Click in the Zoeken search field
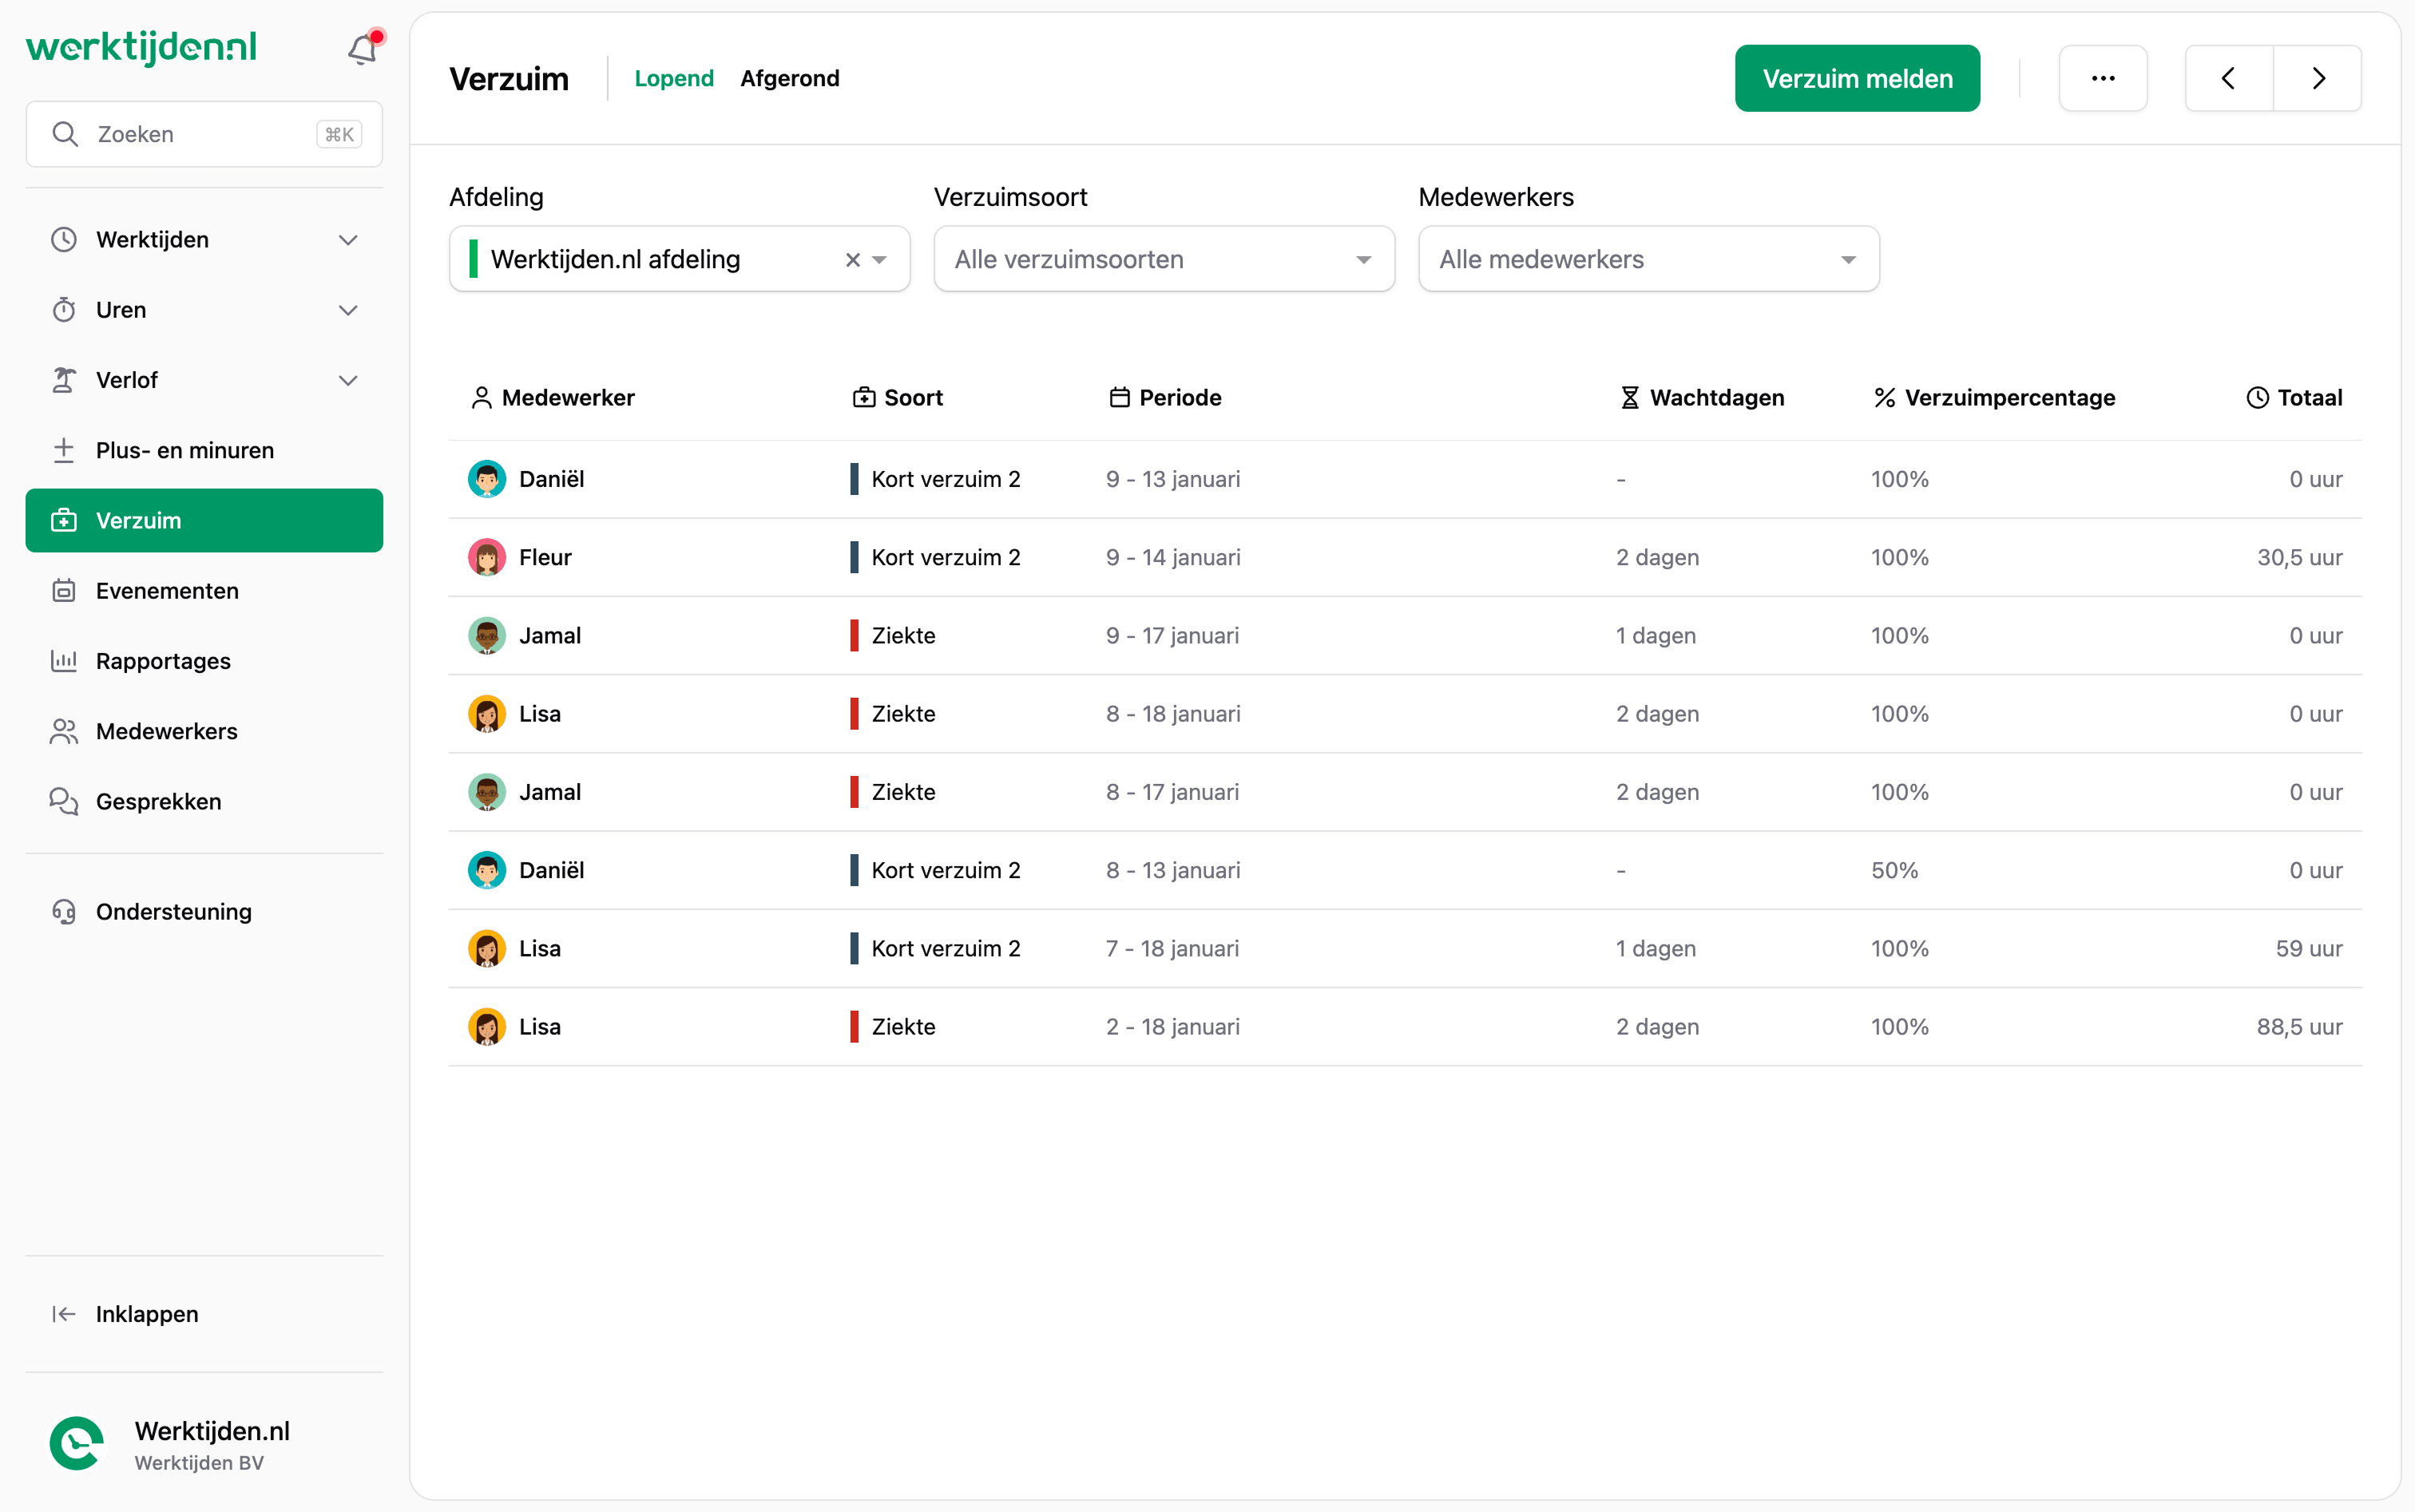Screen dimensions: 2415x1512 click(x=204, y=134)
